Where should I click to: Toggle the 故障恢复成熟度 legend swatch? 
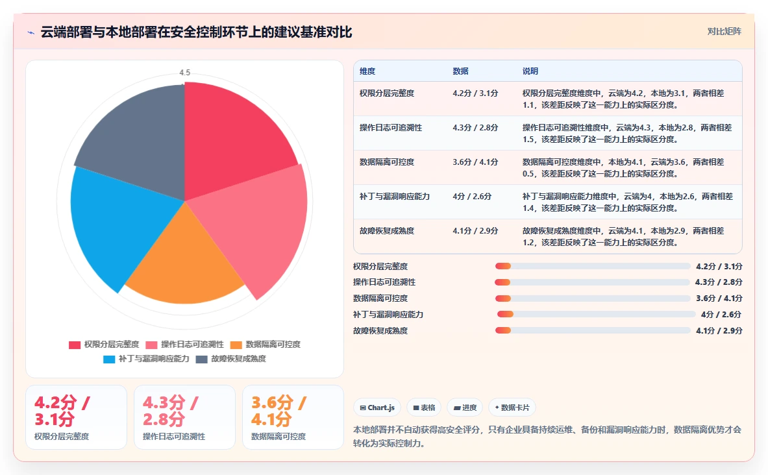click(201, 359)
